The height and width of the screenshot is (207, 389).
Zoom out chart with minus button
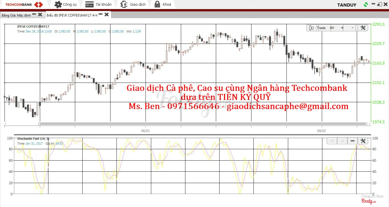(x=353, y=28)
